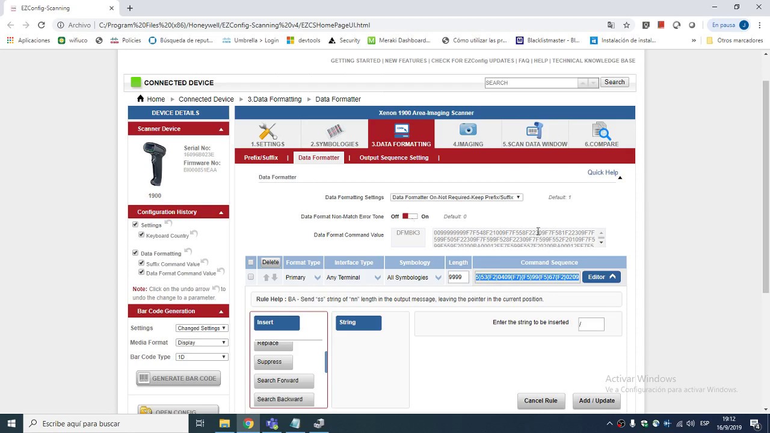Collapse the Bar Code Generation panel
Image resolution: width=770 pixels, height=433 pixels.
(221, 312)
